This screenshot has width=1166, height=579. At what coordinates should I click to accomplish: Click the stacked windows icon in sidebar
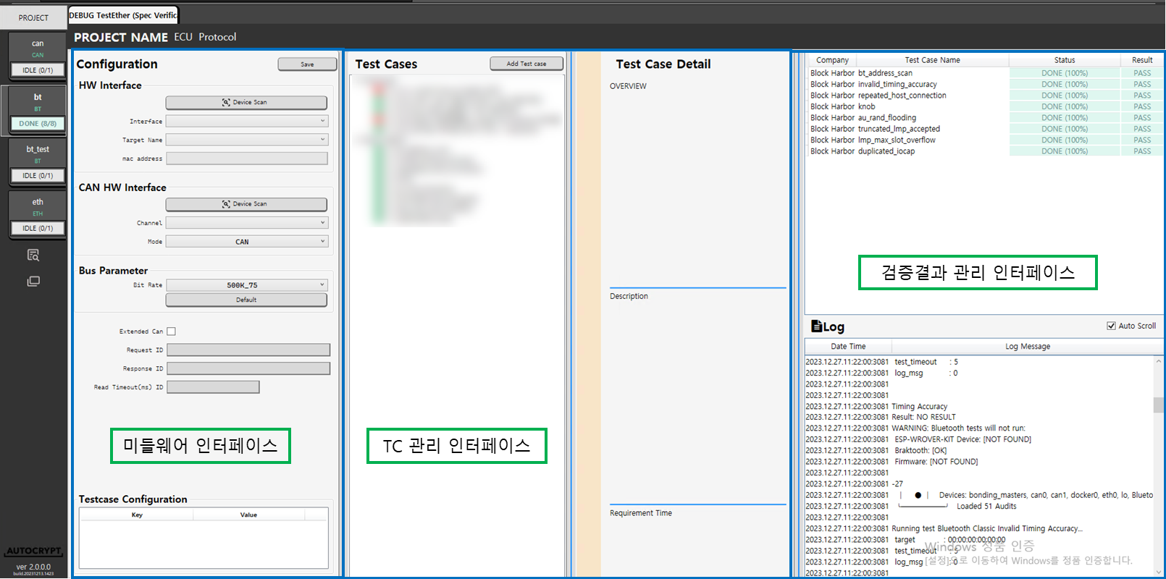tap(33, 281)
